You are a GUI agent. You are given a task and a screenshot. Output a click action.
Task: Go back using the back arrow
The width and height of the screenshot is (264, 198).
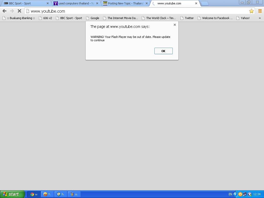tap(5, 11)
